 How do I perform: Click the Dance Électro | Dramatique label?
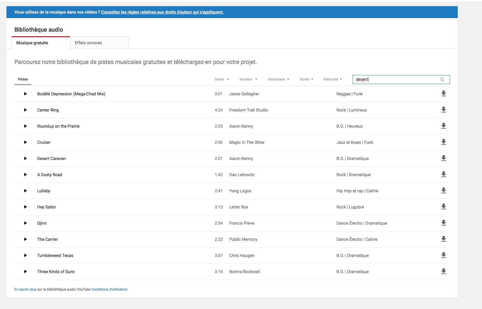(362, 223)
